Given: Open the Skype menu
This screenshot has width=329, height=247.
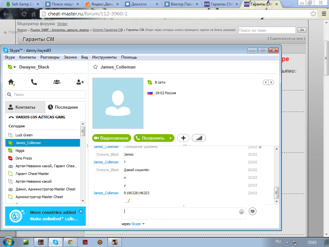Looking at the screenshot, I should (10, 57).
